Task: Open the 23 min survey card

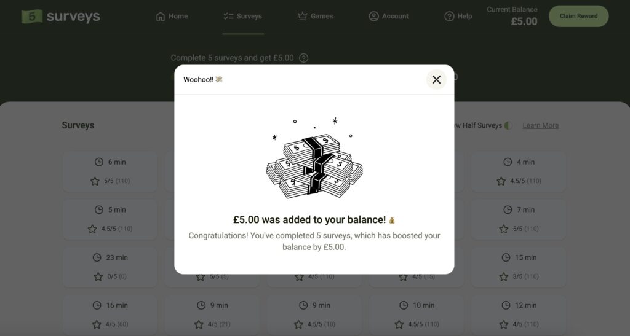Action: point(110,267)
